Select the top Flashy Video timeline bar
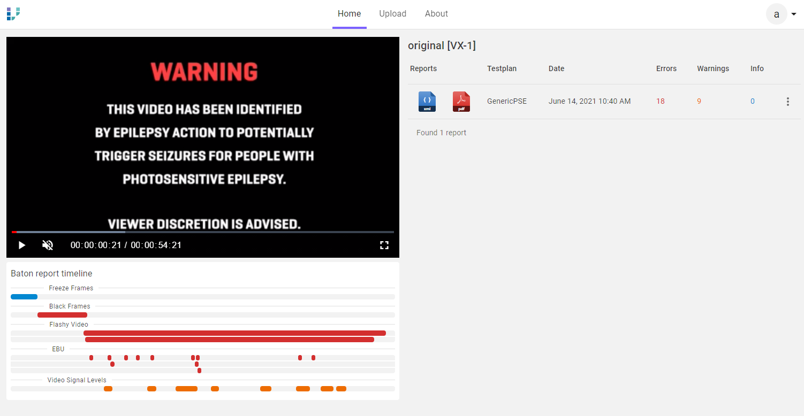This screenshot has height=416, width=804. (x=234, y=333)
